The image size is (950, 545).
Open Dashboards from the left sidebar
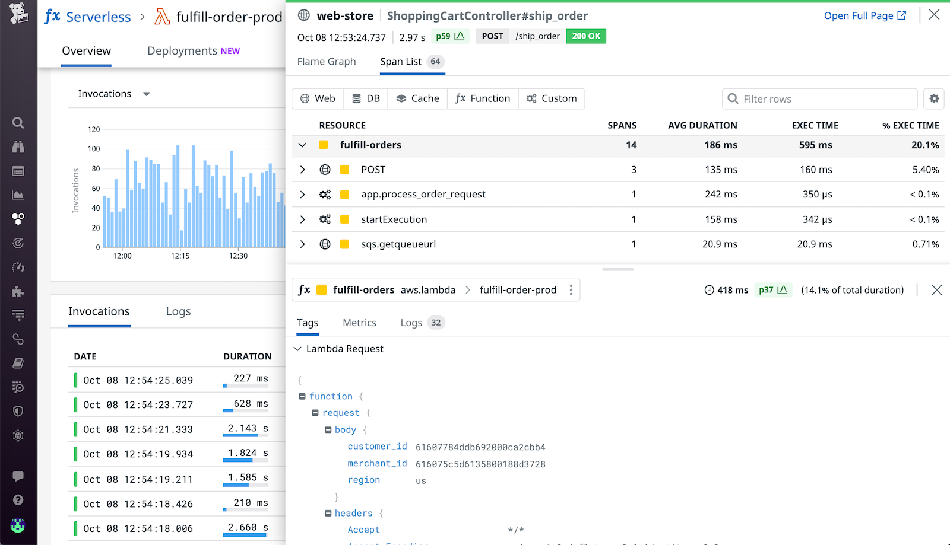[18, 171]
